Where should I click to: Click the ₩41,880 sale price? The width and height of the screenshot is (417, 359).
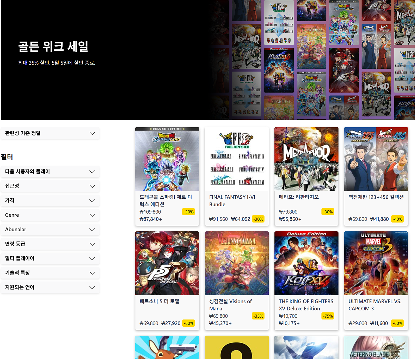click(x=379, y=219)
